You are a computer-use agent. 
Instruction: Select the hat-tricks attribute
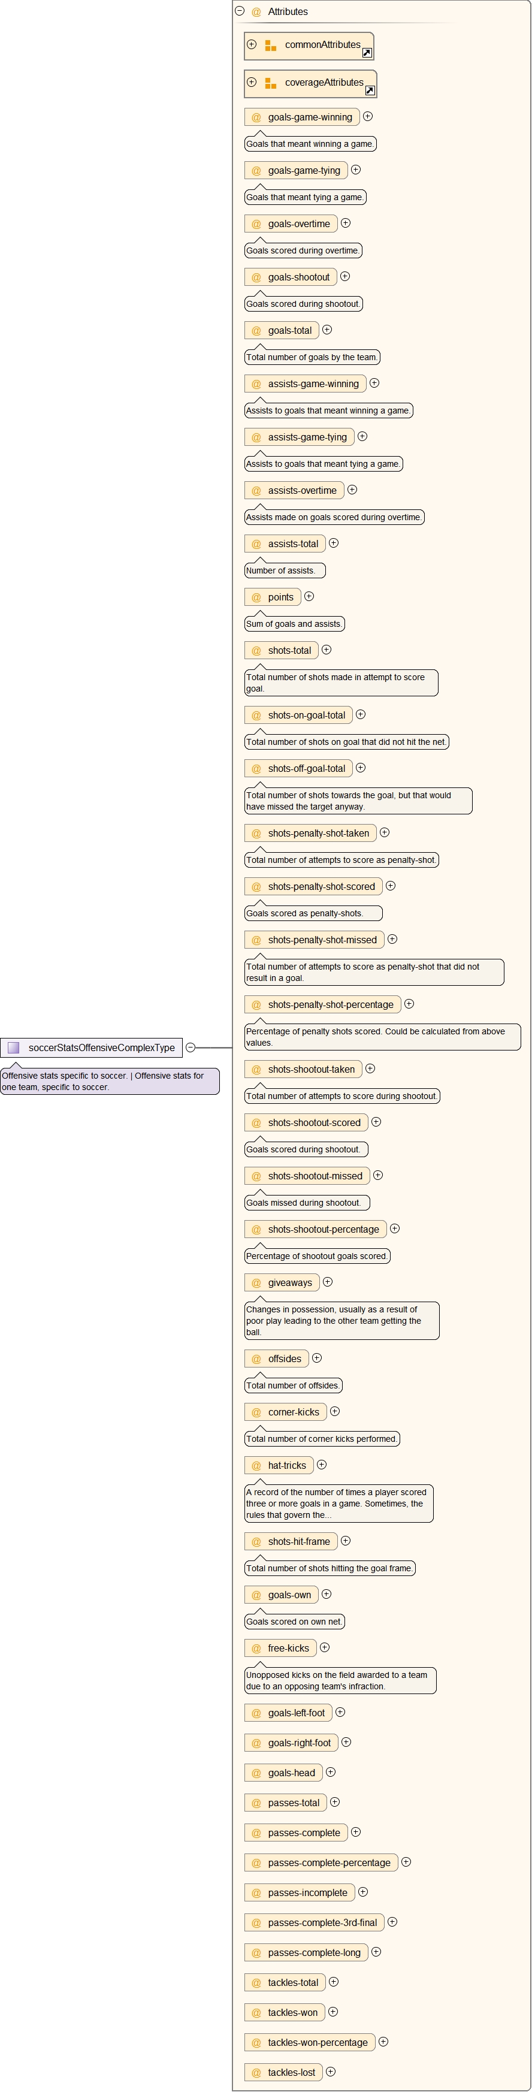(287, 1465)
